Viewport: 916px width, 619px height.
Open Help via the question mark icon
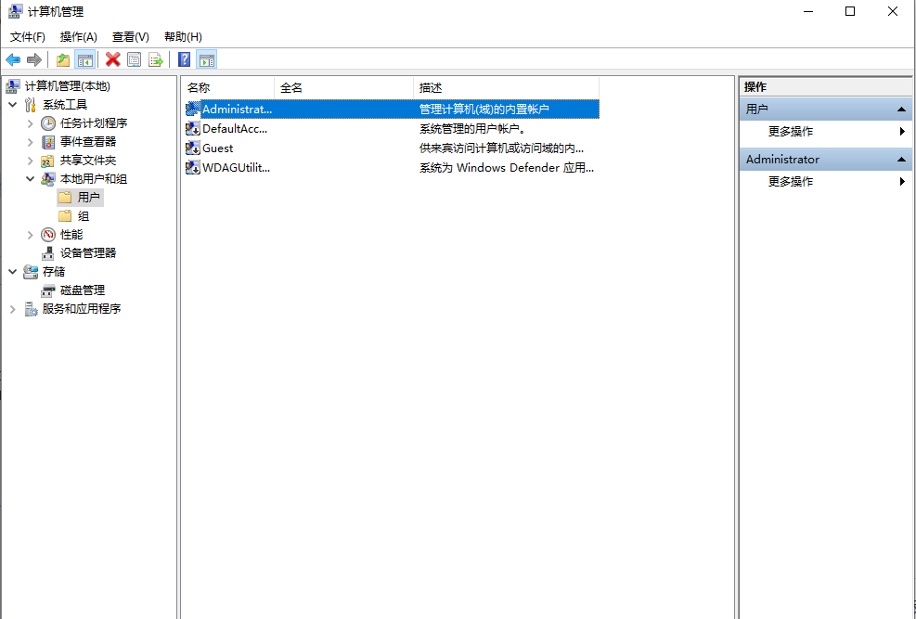point(184,59)
